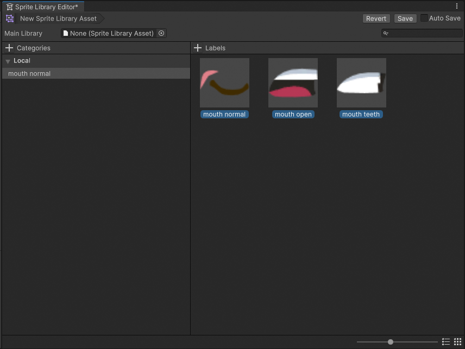This screenshot has width=465, height=349.
Task: Open the Main Library object picker
Action: tap(161, 33)
